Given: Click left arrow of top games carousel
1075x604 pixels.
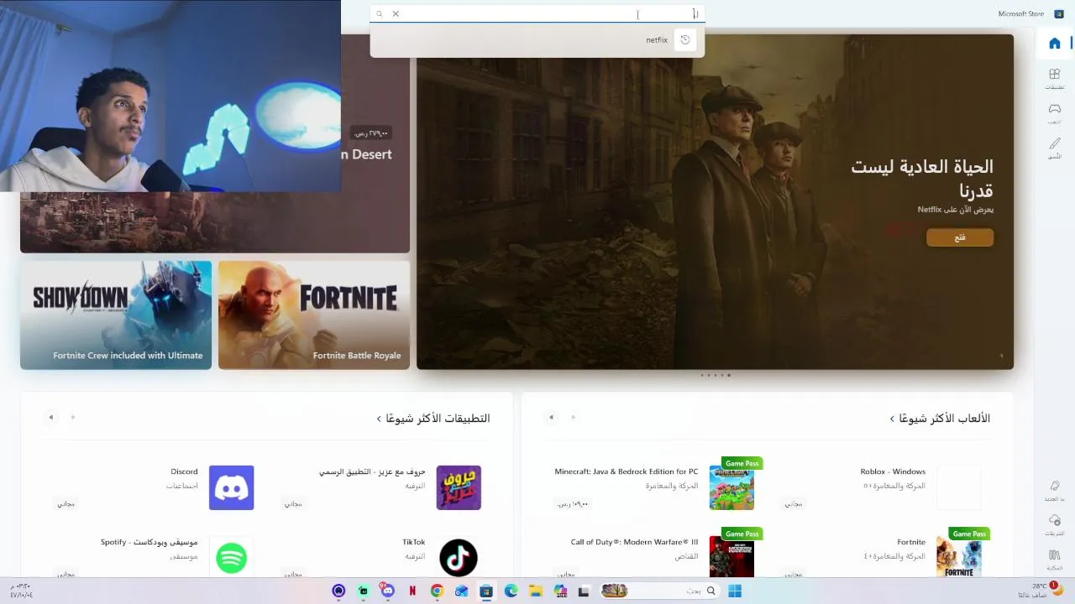Looking at the screenshot, I should click(551, 417).
